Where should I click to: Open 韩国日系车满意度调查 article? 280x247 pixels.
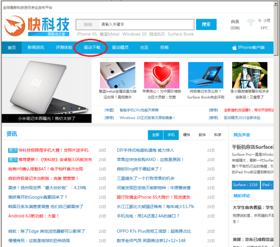click(x=46, y=207)
